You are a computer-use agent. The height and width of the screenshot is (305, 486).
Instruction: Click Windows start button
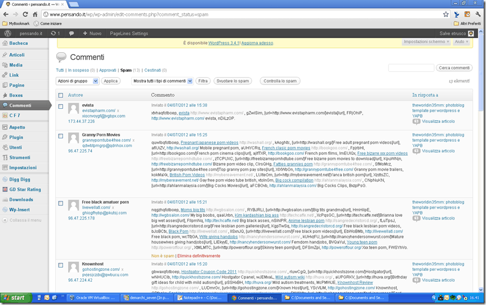click(15, 298)
